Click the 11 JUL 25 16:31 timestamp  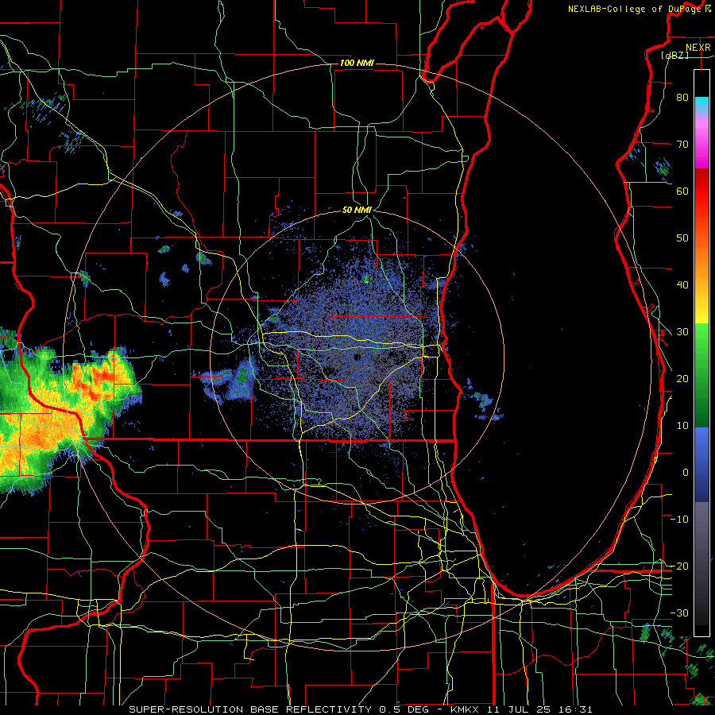click(540, 709)
